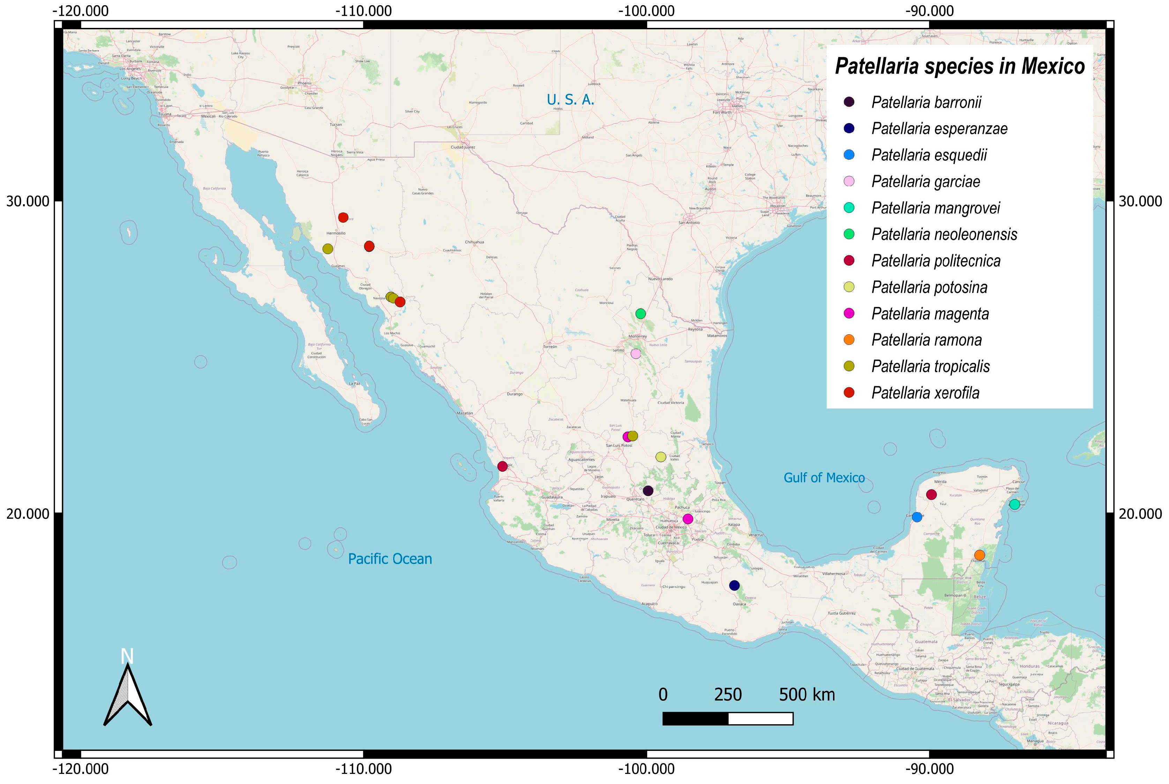The height and width of the screenshot is (784, 1169).
Task: Click the orange marker near Chetumal
Action: point(980,555)
